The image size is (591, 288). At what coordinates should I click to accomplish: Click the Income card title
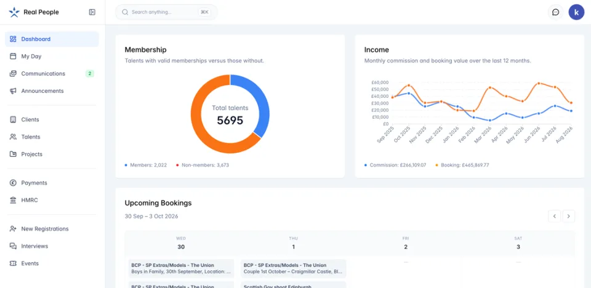377,50
